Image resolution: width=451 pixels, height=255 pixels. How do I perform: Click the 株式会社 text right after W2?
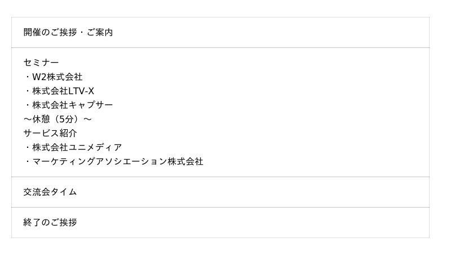pyautogui.click(x=64, y=77)
